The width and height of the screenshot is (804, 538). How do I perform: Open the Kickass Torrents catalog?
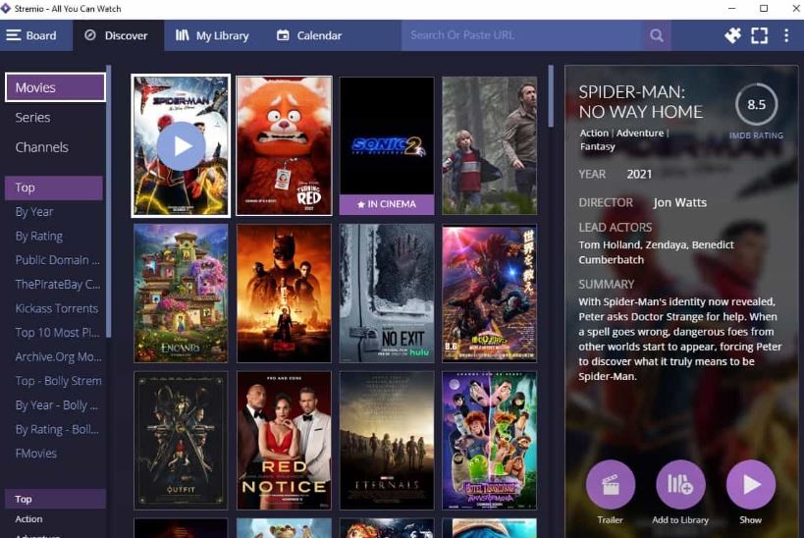(x=56, y=308)
